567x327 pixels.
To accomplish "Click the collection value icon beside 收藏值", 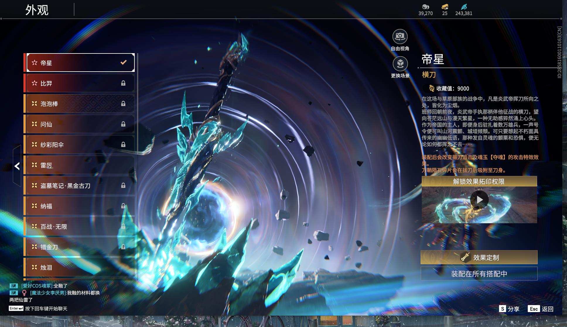I will coord(431,88).
